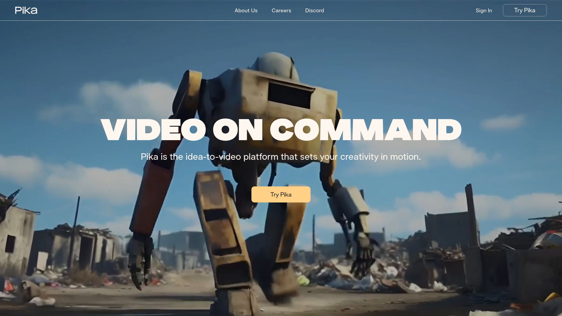
Task: Click the word creativity in the tagline
Action: pyautogui.click(x=359, y=157)
